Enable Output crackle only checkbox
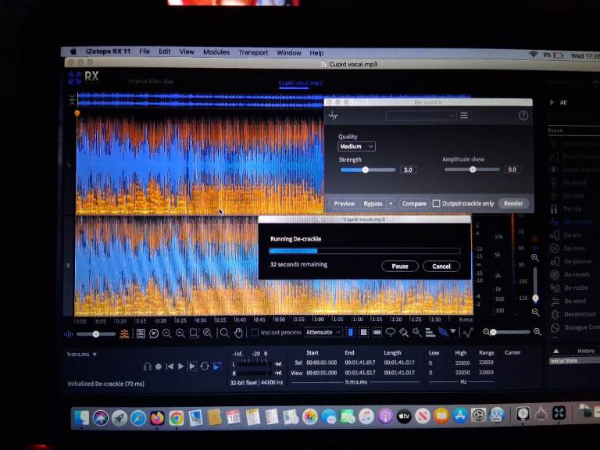Screen dimensions: 600x450 point(437,204)
